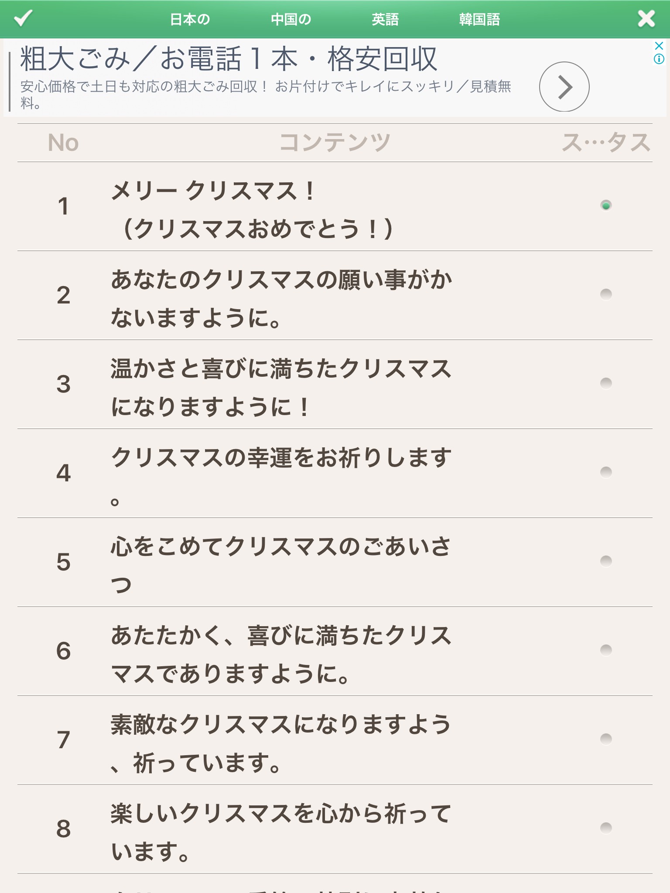Screen dimensions: 670x893
Task: Open the 粗大ごみ advertisement headline
Action: coord(229,59)
